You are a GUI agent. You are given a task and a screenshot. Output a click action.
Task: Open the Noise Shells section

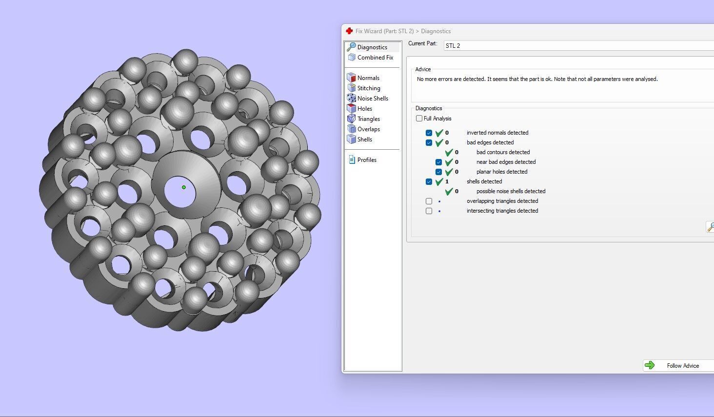point(373,99)
